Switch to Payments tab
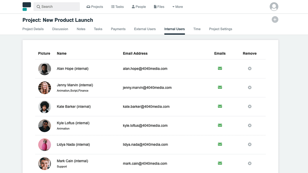The height and width of the screenshot is (173, 308). tap(118, 29)
